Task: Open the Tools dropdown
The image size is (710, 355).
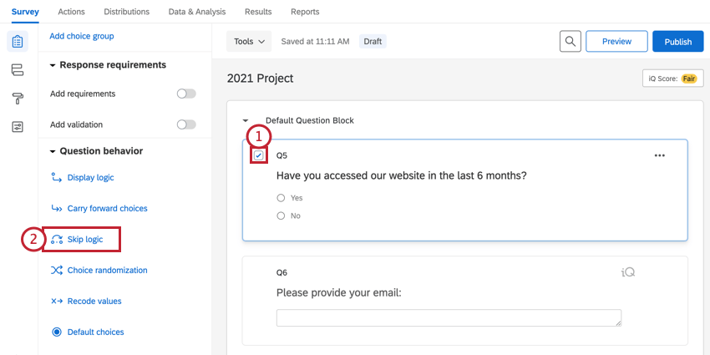Action: pyautogui.click(x=249, y=41)
